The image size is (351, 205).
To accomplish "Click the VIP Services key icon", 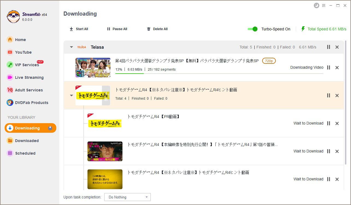I will (x=10, y=65).
